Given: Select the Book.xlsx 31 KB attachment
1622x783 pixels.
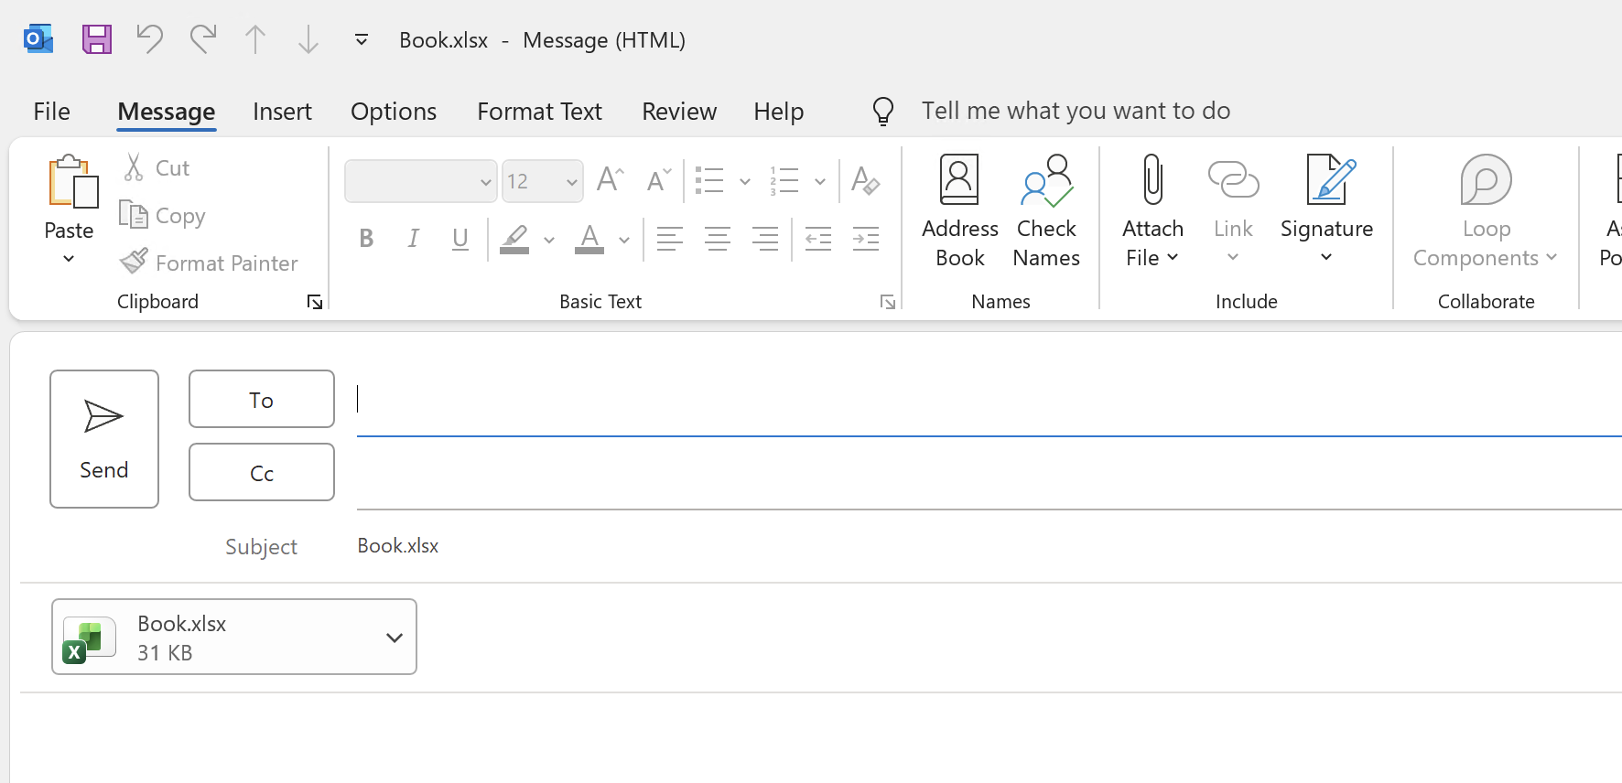Looking at the screenshot, I should point(234,637).
